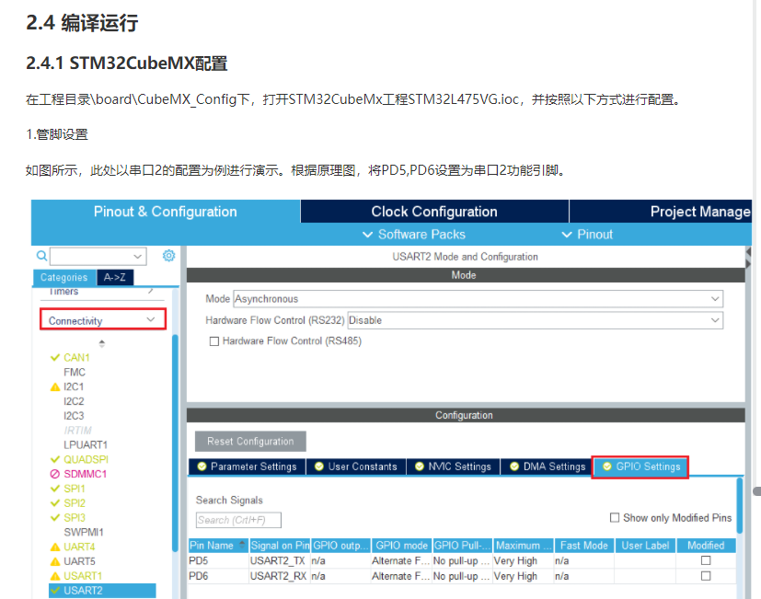Check Show only Modified Pins

coord(615,517)
